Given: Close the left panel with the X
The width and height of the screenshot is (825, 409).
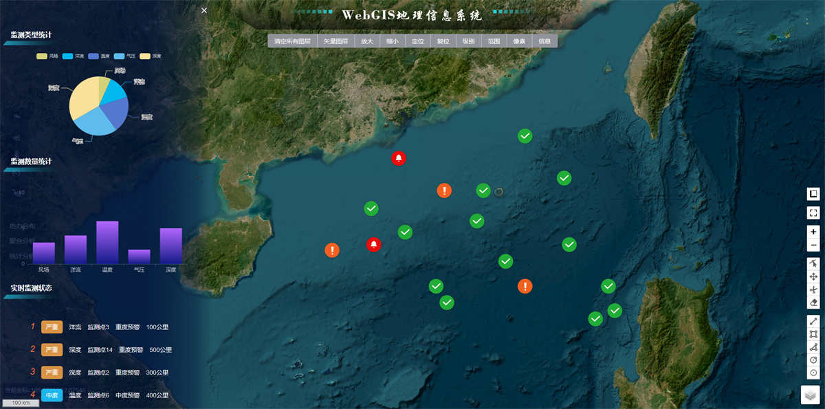Looking at the screenshot, I should click(204, 10).
